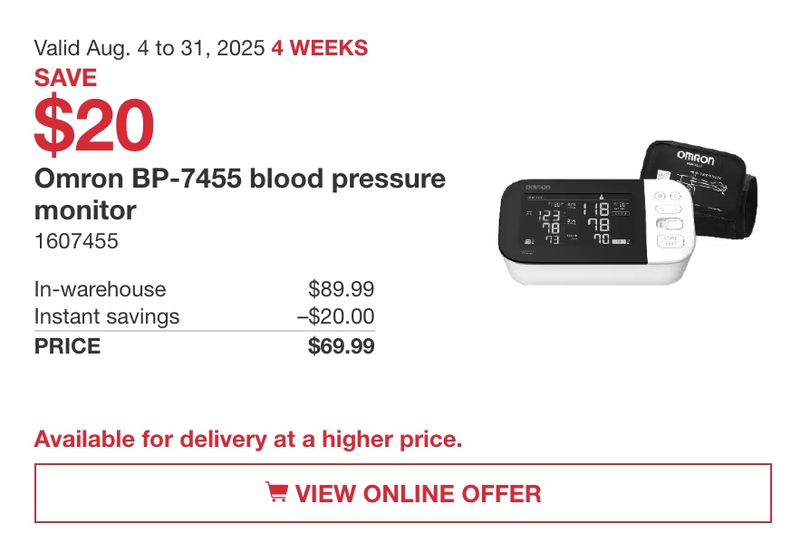Screen dimensions: 801x553
Task: Click the item number 1607455
Action: pyautogui.click(x=76, y=241)
